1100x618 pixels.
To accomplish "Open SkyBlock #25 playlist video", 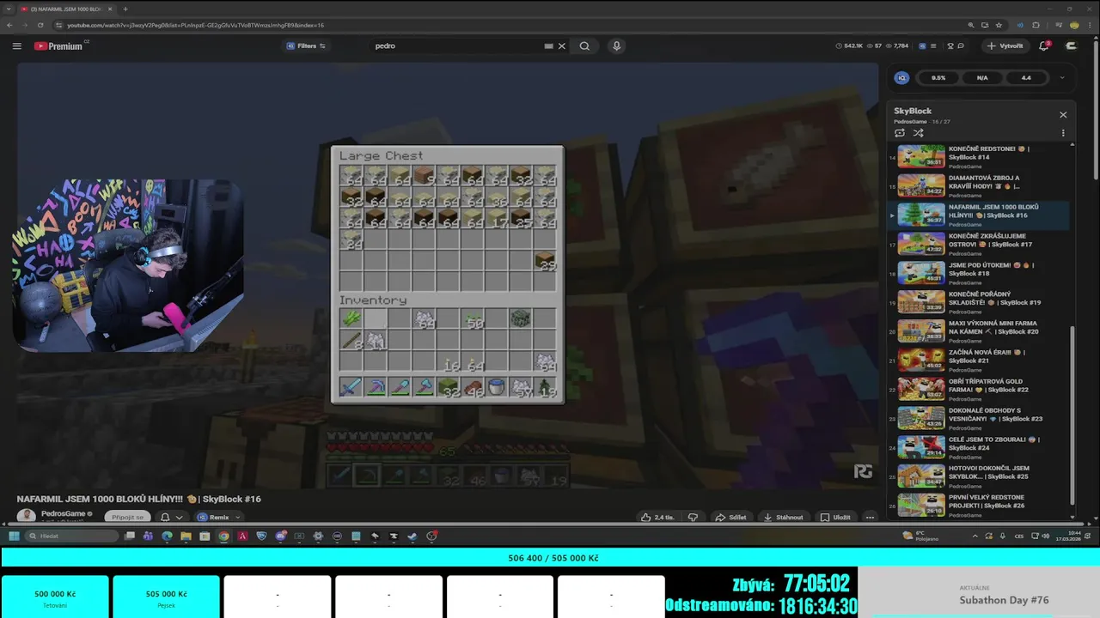I will [980, 476].
